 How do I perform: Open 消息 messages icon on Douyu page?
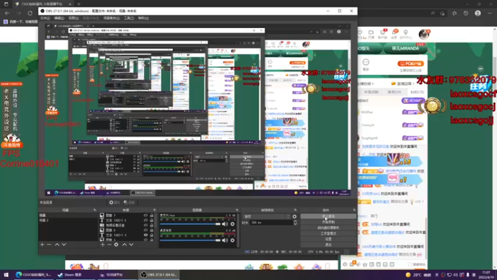point(394,34)
